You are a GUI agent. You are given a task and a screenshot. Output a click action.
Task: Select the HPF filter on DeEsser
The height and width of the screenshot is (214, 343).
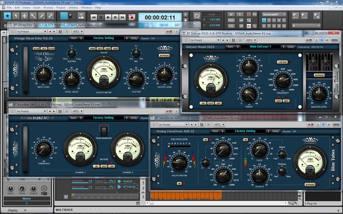click(278, 101)
